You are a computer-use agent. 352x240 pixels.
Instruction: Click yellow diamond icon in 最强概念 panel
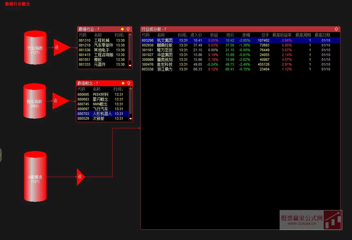[x=123, y=83]
